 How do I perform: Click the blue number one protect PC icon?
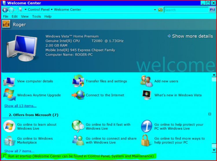click(147, 126)
